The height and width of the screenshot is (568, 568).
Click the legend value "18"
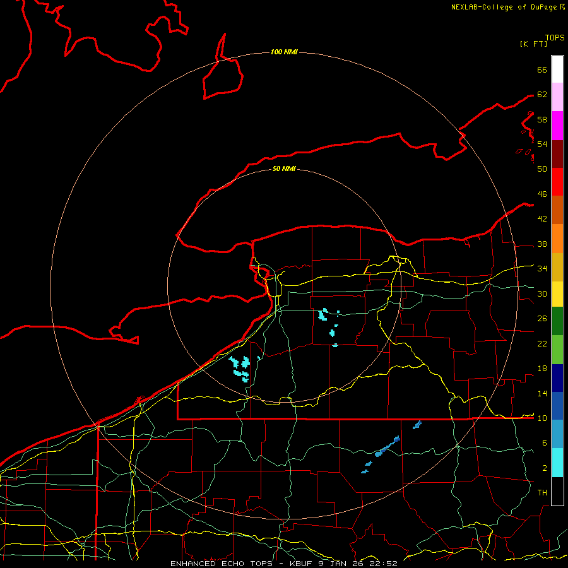pos(542,369)
